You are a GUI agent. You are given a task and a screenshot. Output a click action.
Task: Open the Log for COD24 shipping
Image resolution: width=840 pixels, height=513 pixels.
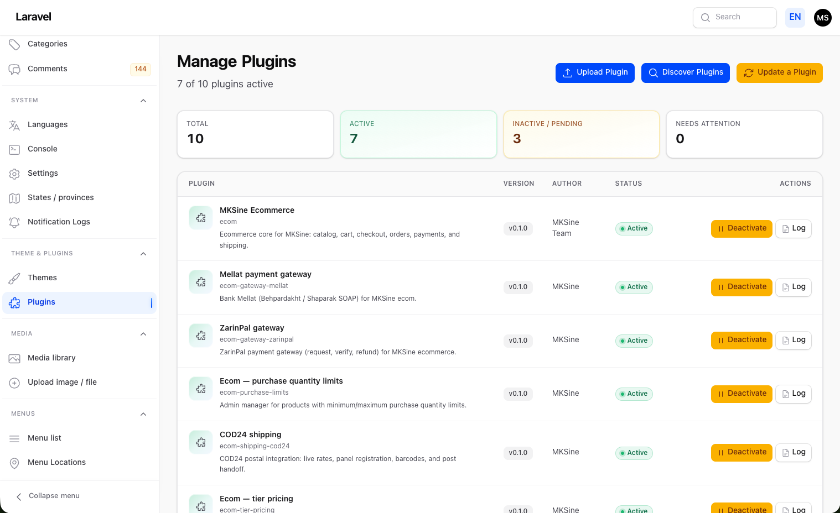click(794, 453)
